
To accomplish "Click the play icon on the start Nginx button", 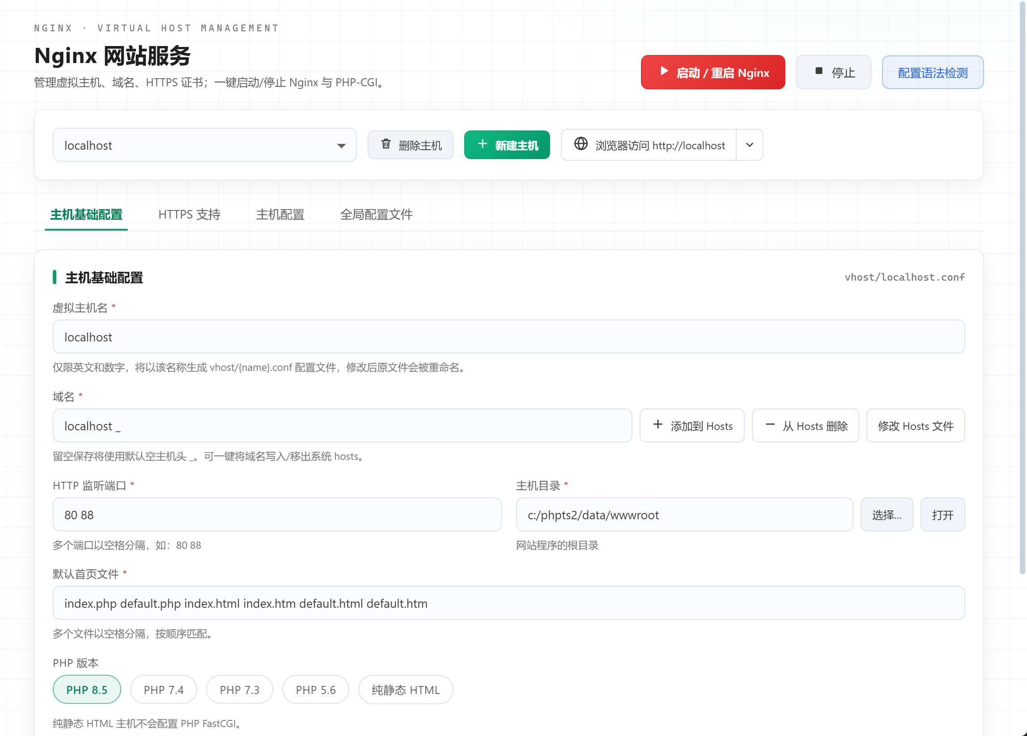I will click(664, 71).
